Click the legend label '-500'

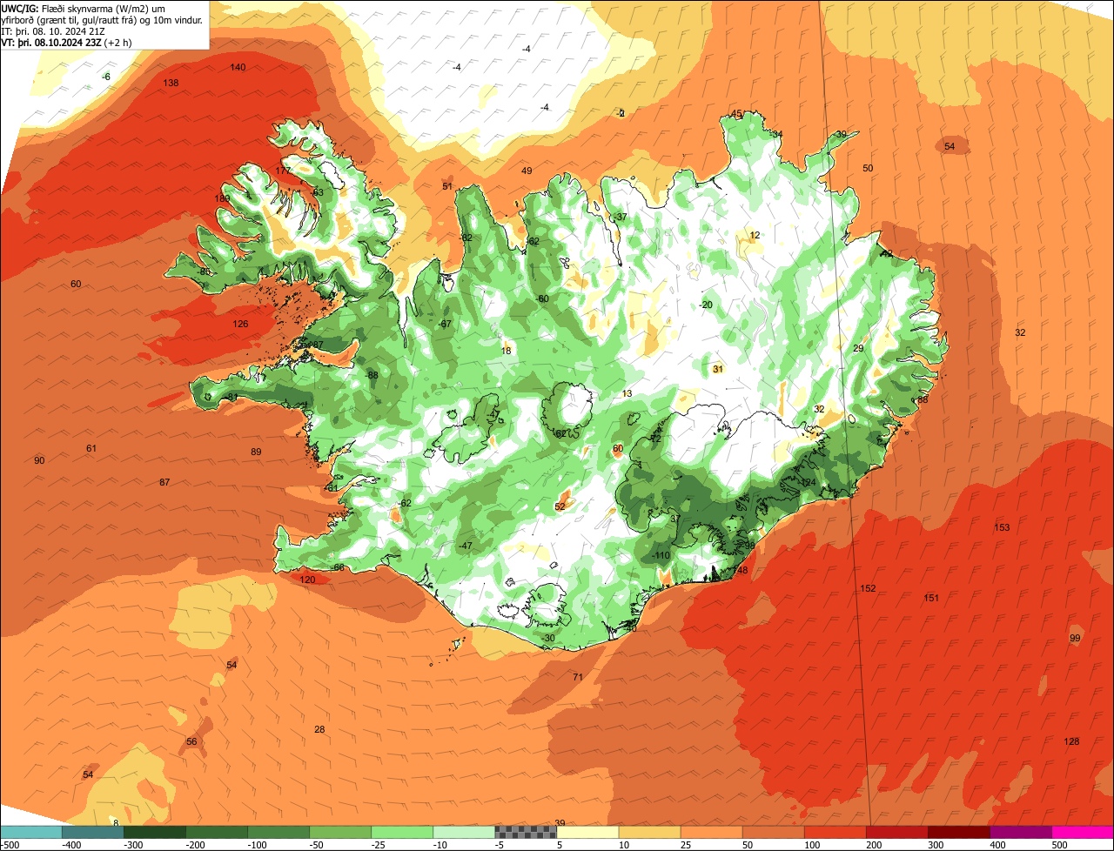point(9,845)
